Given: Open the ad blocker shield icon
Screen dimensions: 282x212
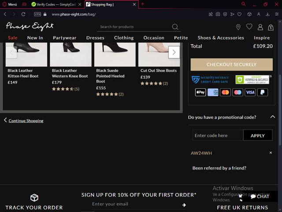Looking at the screenshot, I should tap(225, 14).
